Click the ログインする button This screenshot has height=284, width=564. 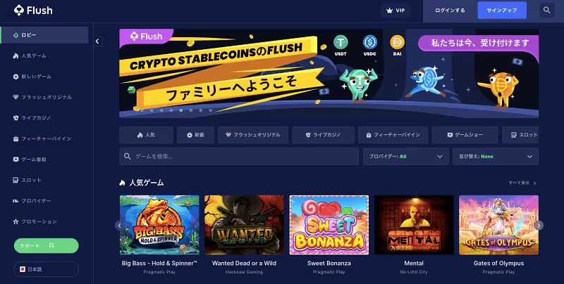pyautogui.click(x=450, y=11)
